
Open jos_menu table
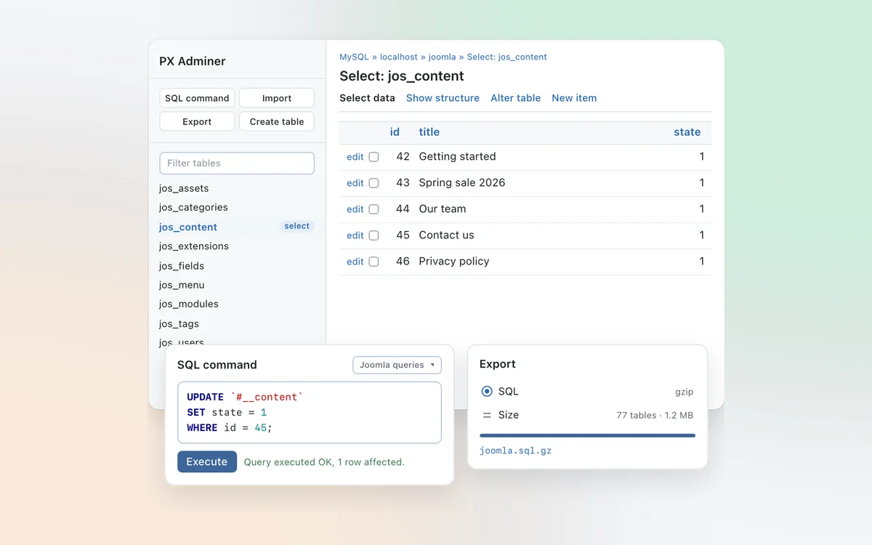[182, 285]
